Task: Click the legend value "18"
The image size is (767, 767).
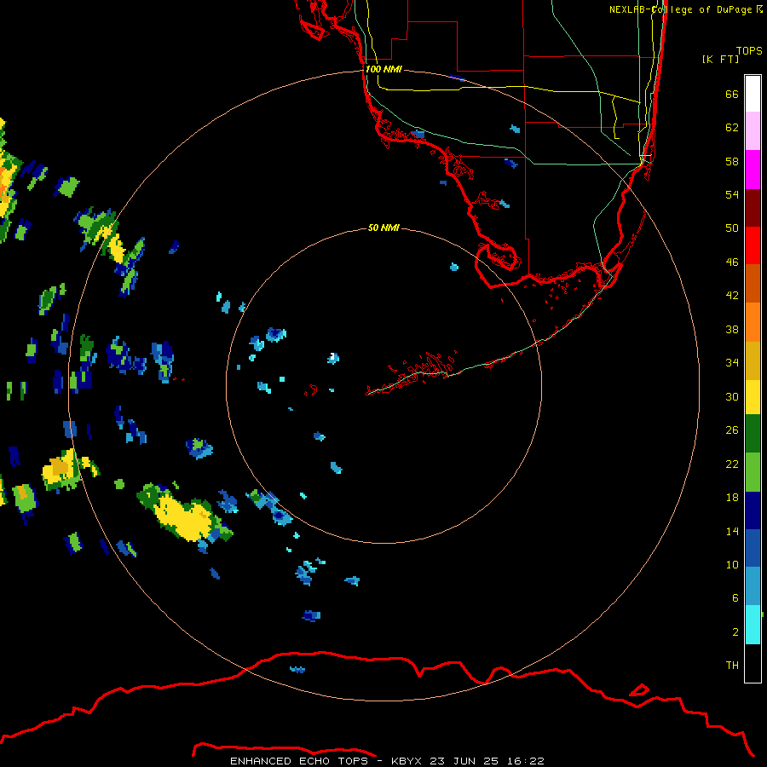Action: 732,498
